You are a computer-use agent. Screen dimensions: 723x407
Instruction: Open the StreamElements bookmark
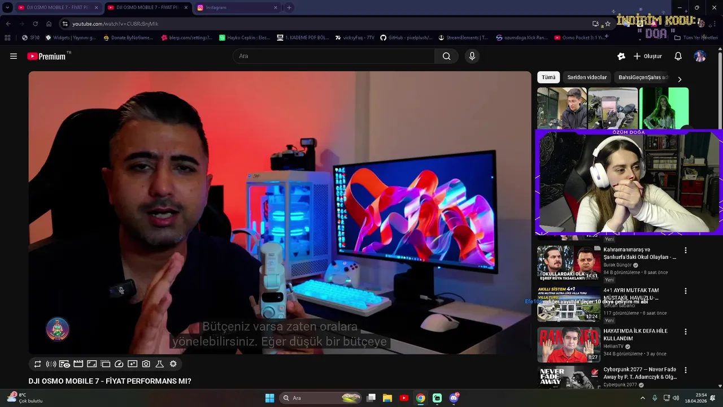(x=462, y=37)
